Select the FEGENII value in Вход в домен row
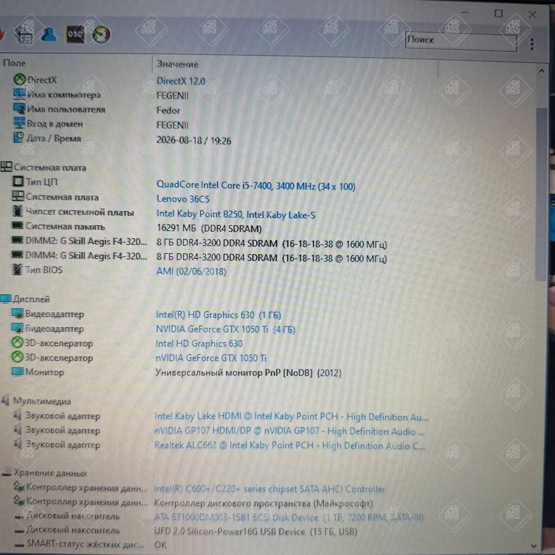555x555 pixels. 173,125
